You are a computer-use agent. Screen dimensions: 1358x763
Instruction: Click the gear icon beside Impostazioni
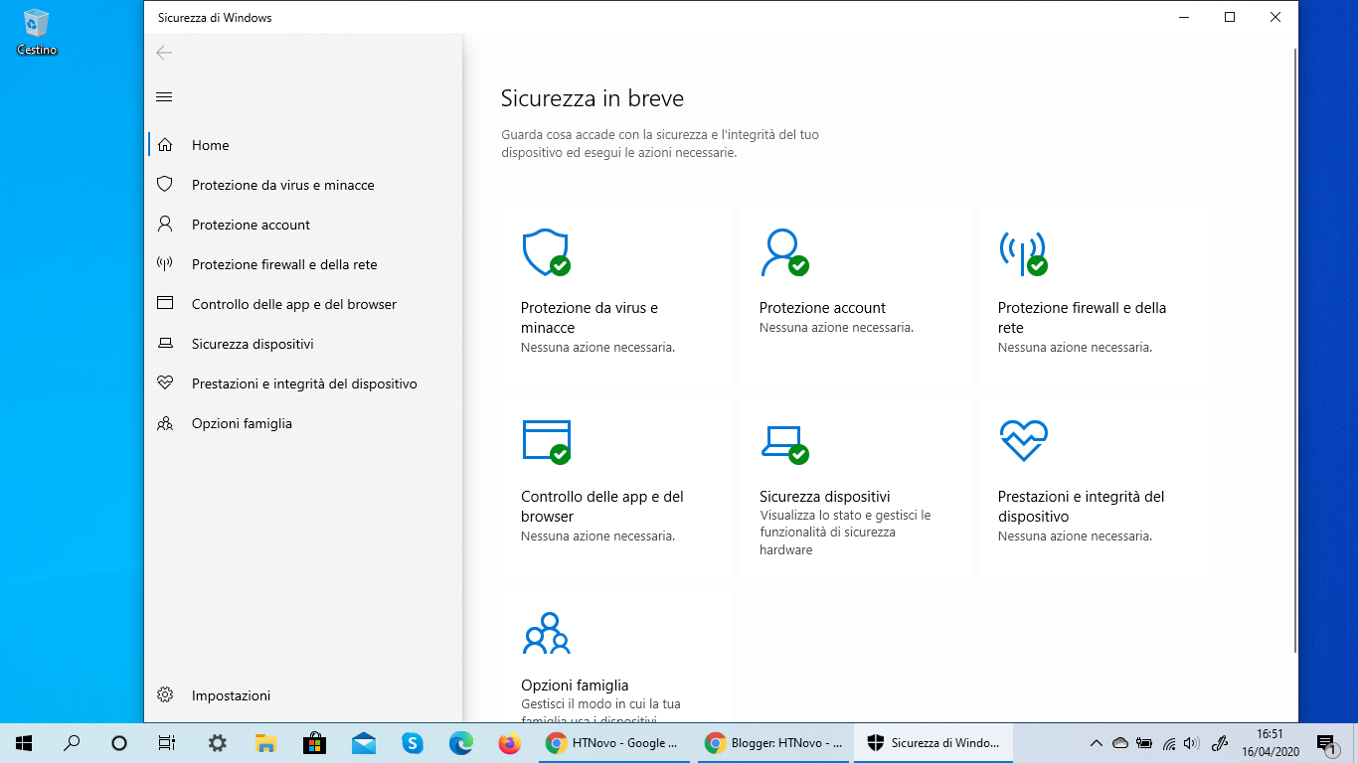[x=165, y=695]
